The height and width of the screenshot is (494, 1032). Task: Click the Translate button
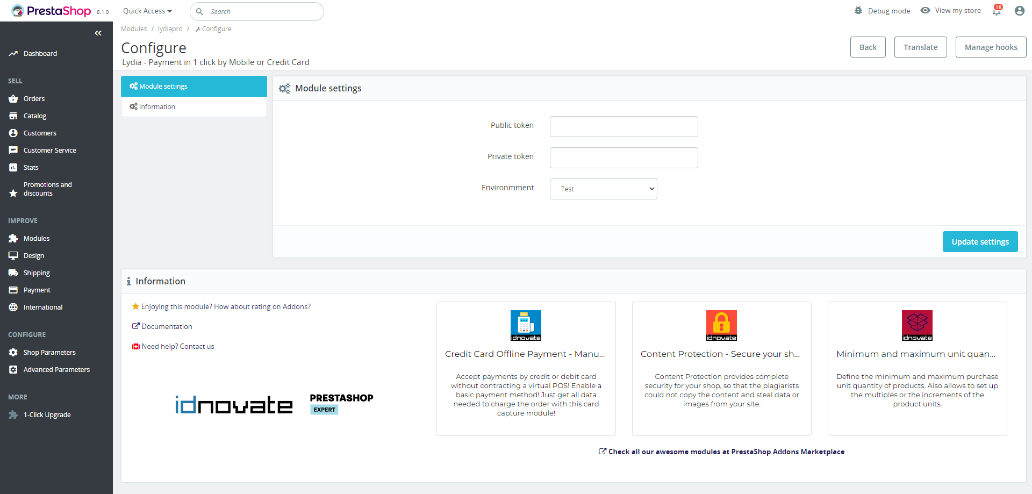click(x=921, y=47)
